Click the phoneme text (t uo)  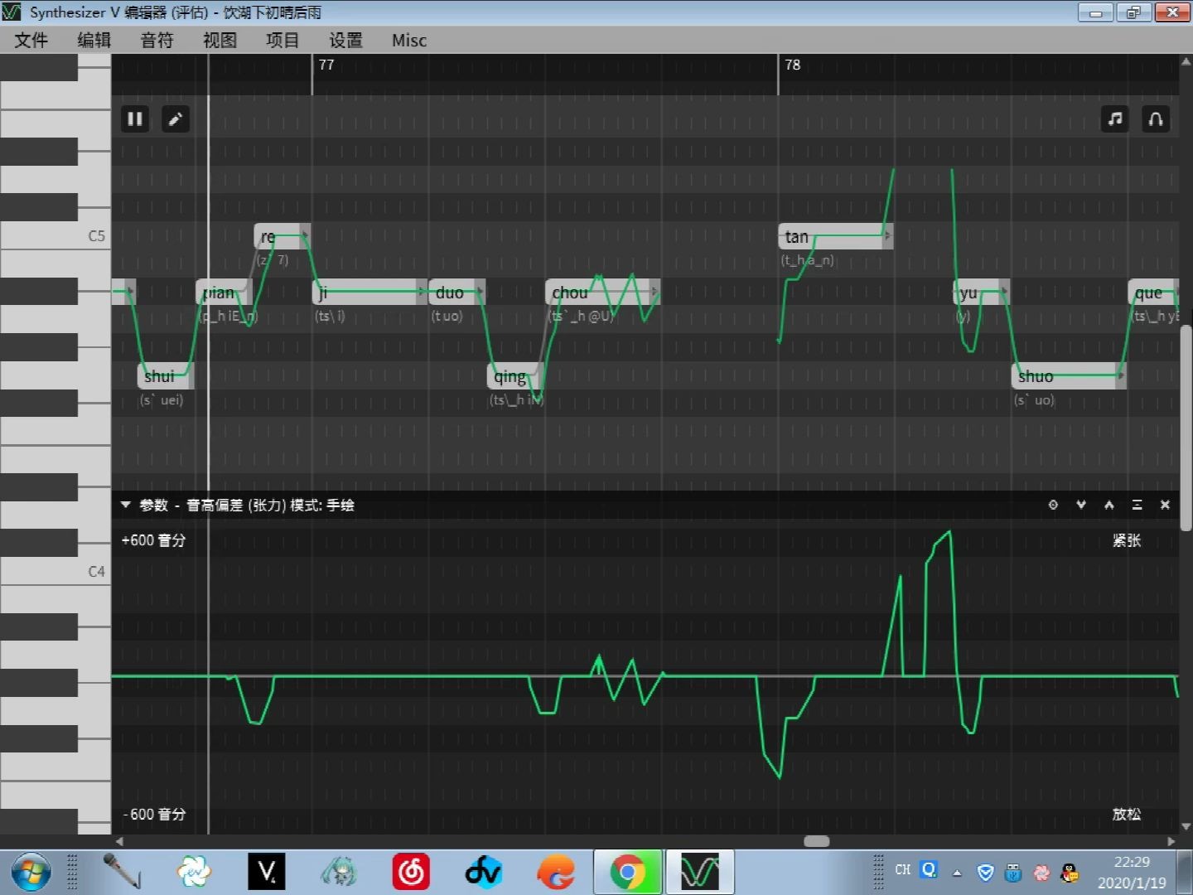(x=447, y=316)
